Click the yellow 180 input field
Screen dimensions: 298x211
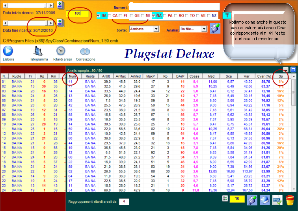click(x=77, y=13)
